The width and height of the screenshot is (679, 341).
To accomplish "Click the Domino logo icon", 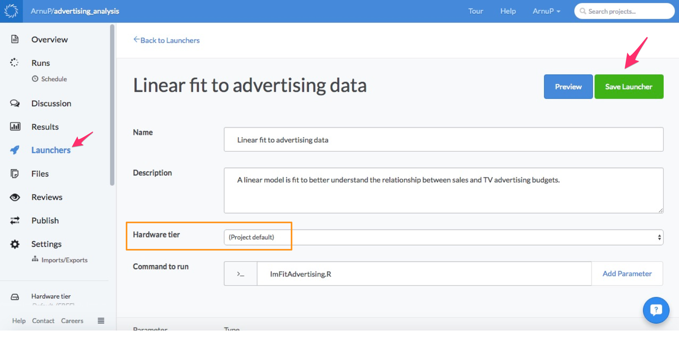I will [11, 11].
